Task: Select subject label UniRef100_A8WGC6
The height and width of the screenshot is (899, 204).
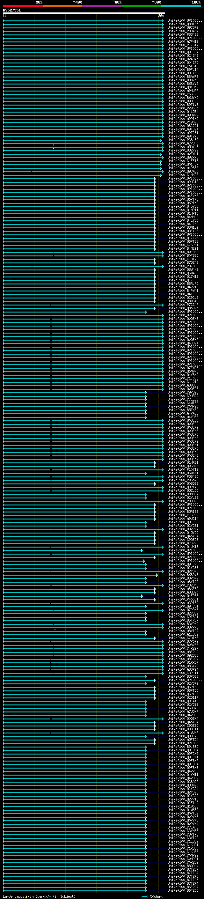Action: (x=183, y=385)
